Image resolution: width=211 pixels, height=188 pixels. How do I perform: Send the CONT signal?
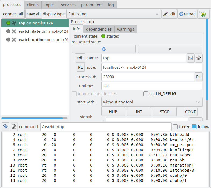click(x=190, y=112)
